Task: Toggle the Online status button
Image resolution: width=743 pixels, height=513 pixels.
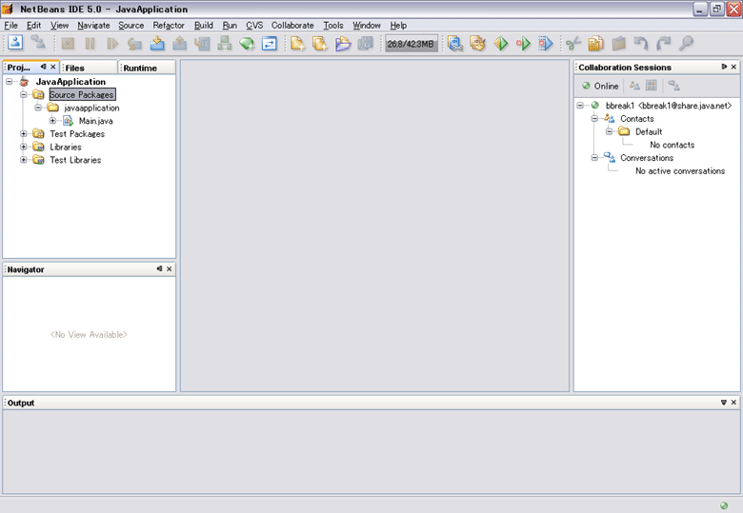Action: point(600,86)
